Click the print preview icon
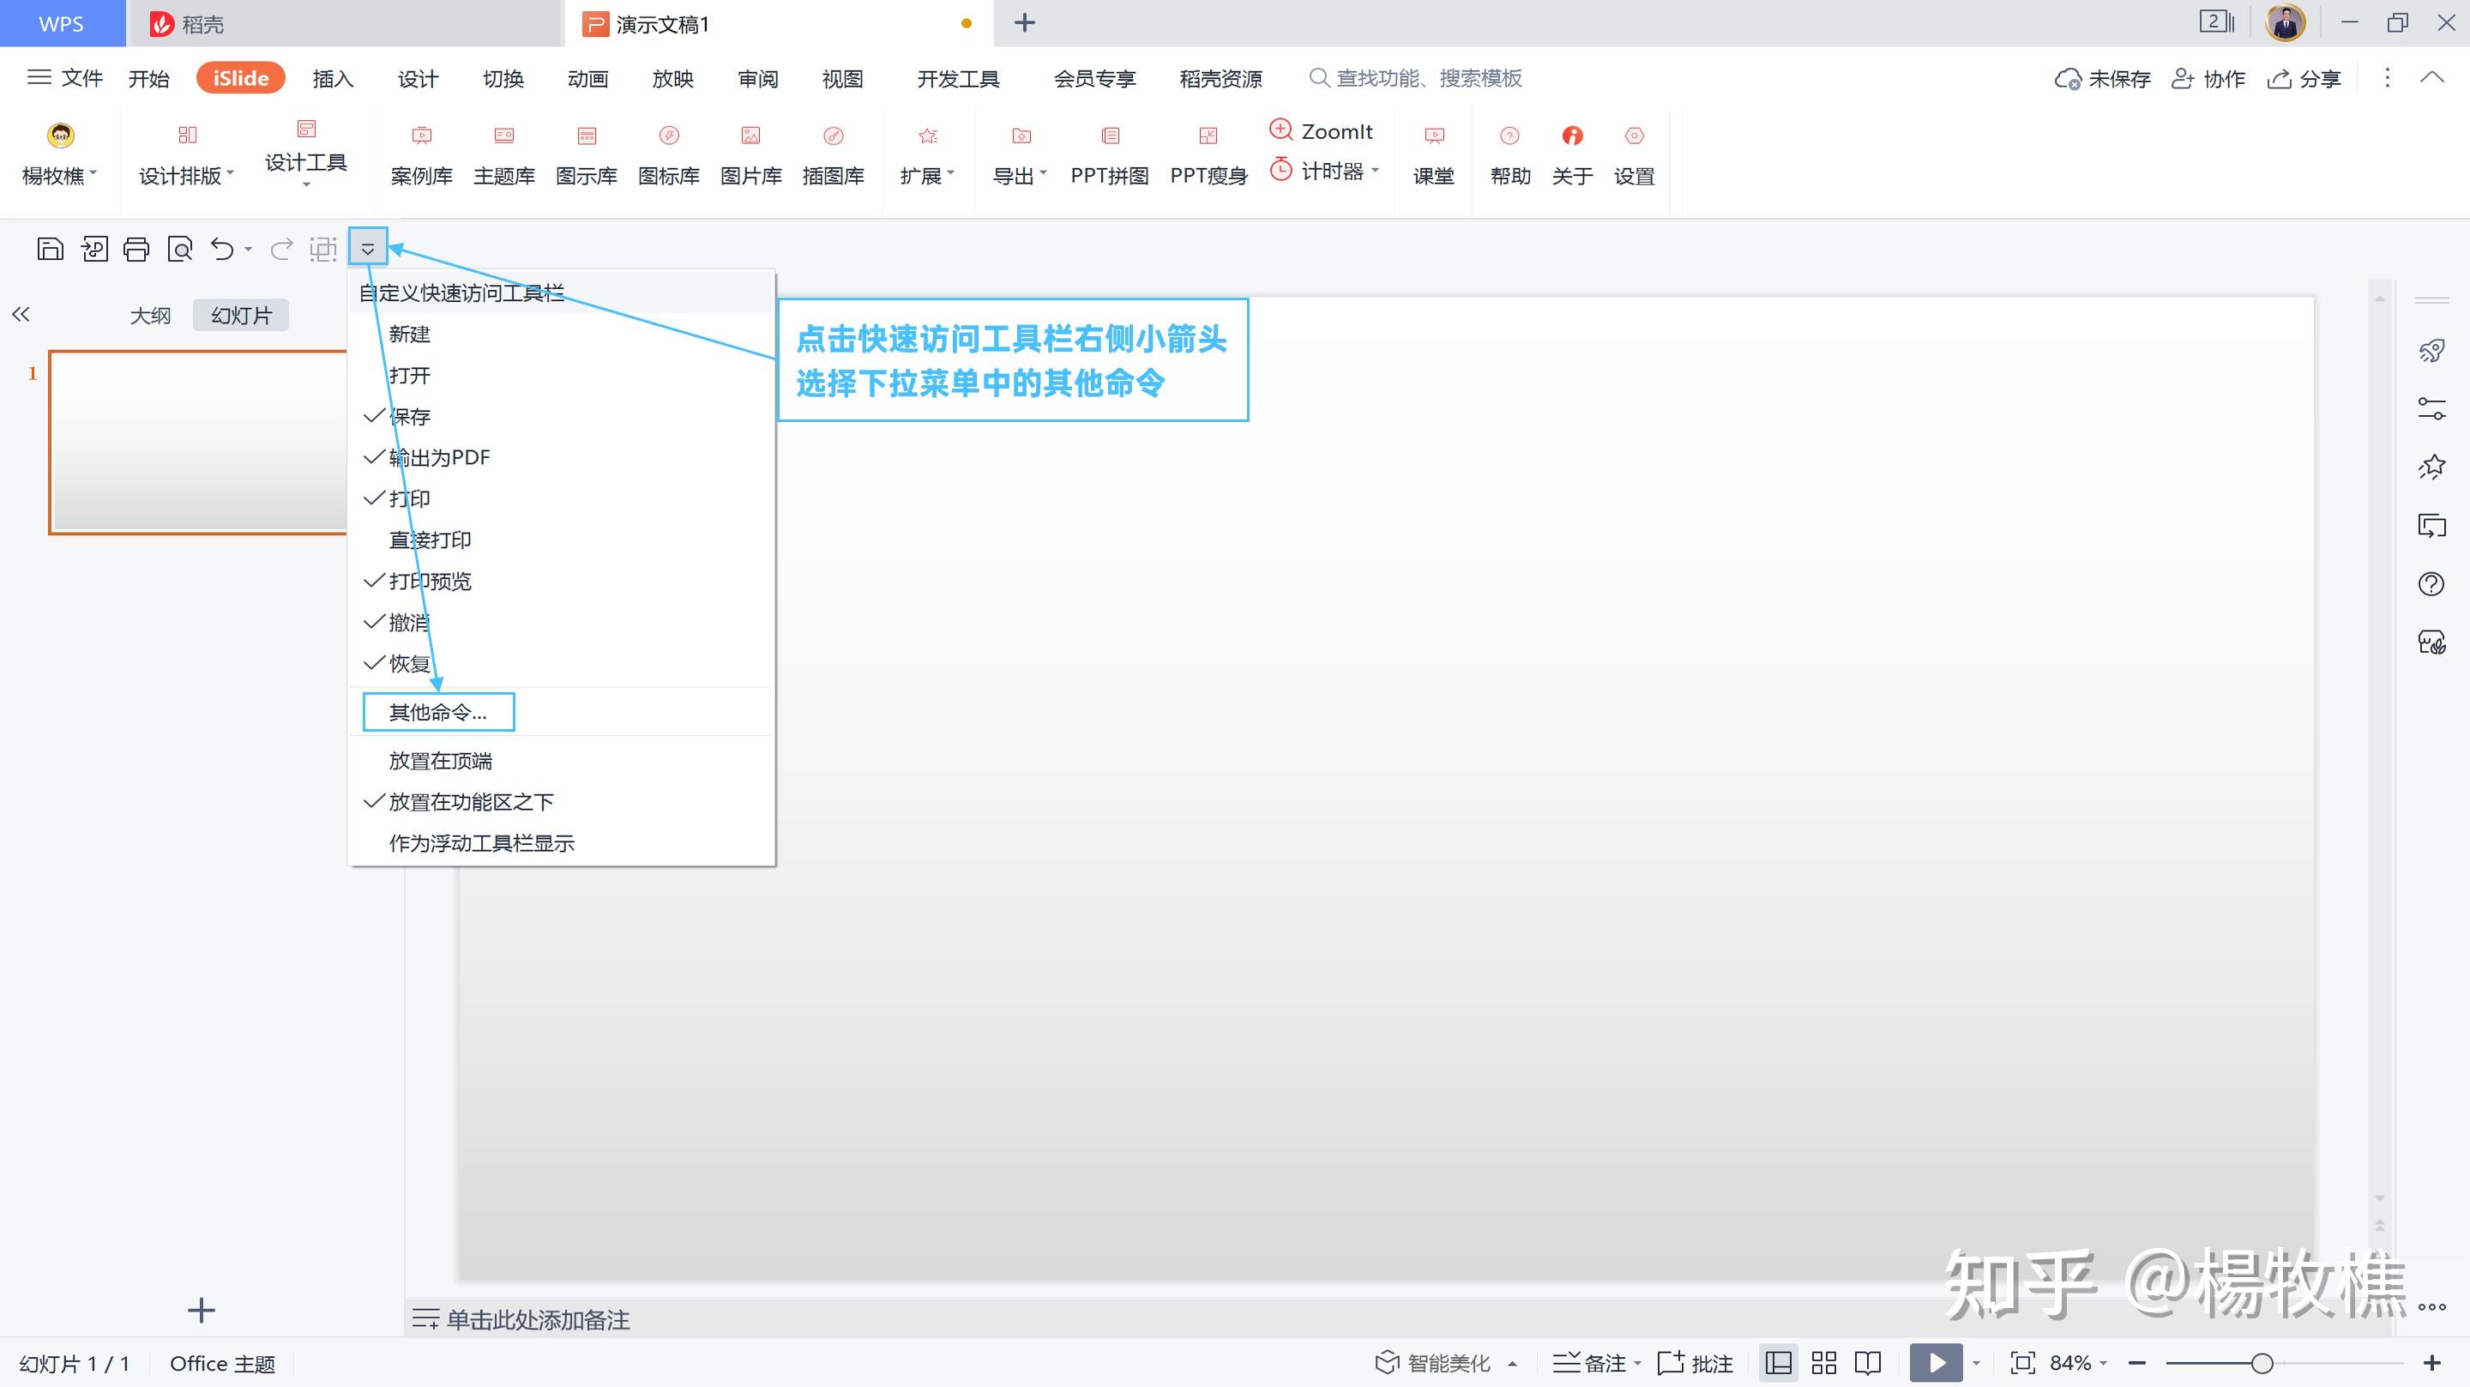 click(x=181, y=248)
